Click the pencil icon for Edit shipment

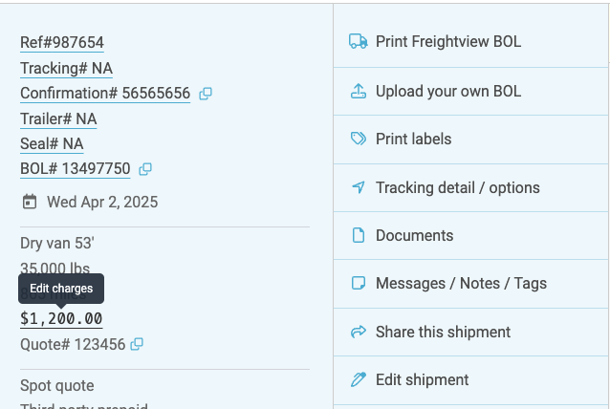(x=359, y=379)
